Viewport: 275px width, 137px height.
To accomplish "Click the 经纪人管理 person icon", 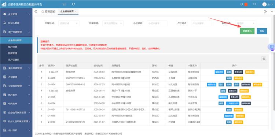I will (5, 23).
